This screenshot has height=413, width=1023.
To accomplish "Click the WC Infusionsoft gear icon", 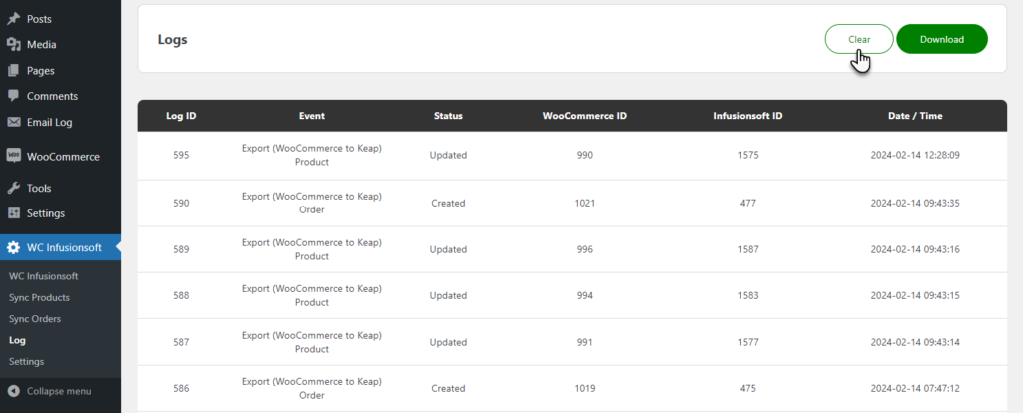I will point(13,248).
